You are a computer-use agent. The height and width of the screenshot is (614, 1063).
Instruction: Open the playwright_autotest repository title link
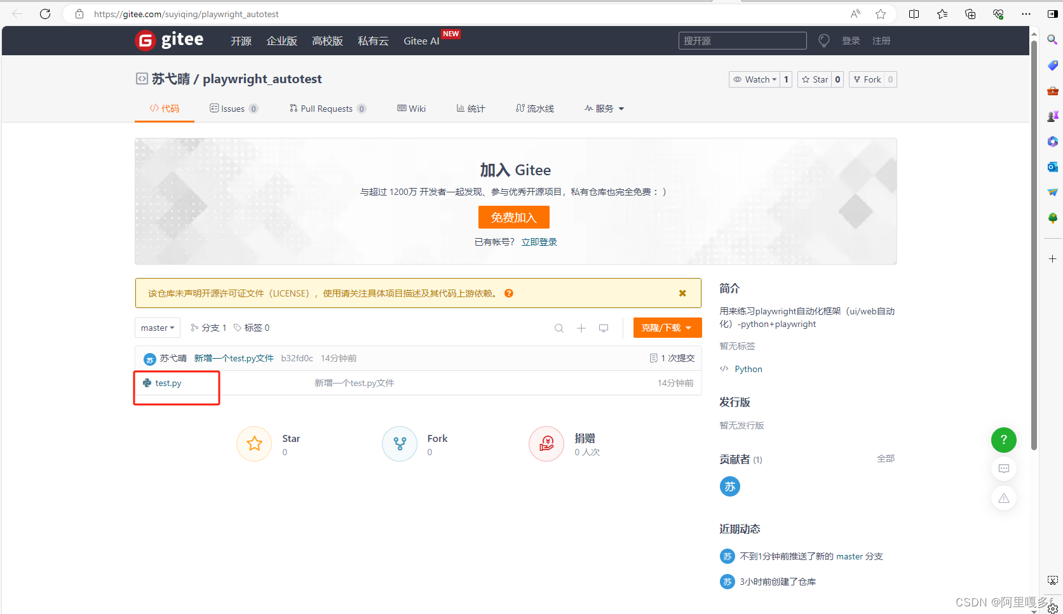(262, 79)
